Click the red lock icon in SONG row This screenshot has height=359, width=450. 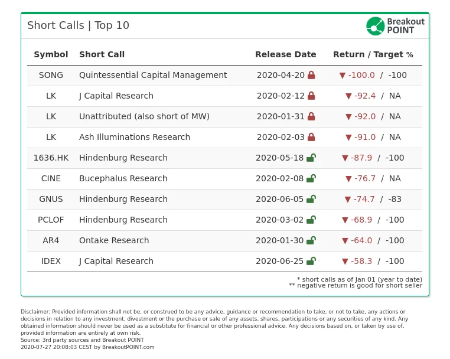[x=311, y=76]
